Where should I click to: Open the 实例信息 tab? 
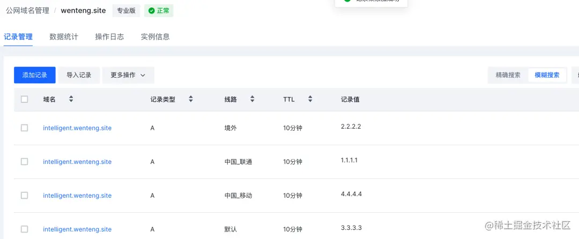pyautogui.click(x=155, y=36)
